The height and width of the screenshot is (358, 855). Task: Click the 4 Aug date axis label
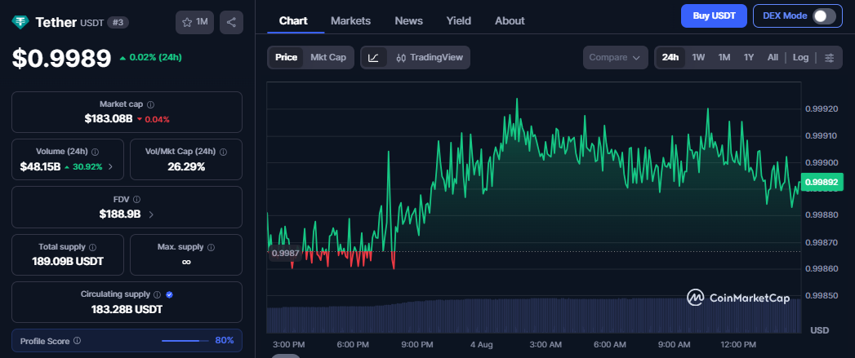click(482, 345)
